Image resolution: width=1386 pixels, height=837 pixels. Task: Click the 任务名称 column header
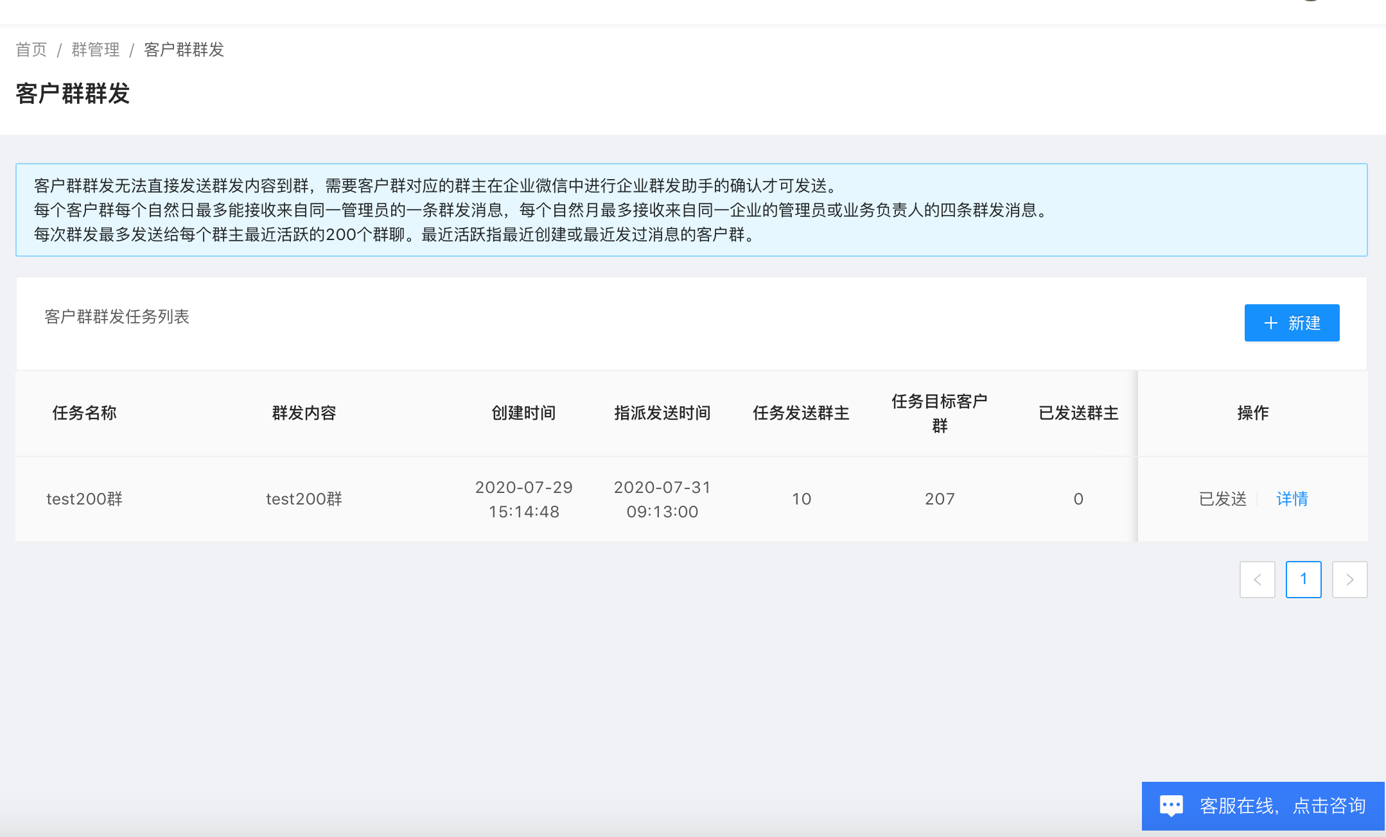point(84,413)
